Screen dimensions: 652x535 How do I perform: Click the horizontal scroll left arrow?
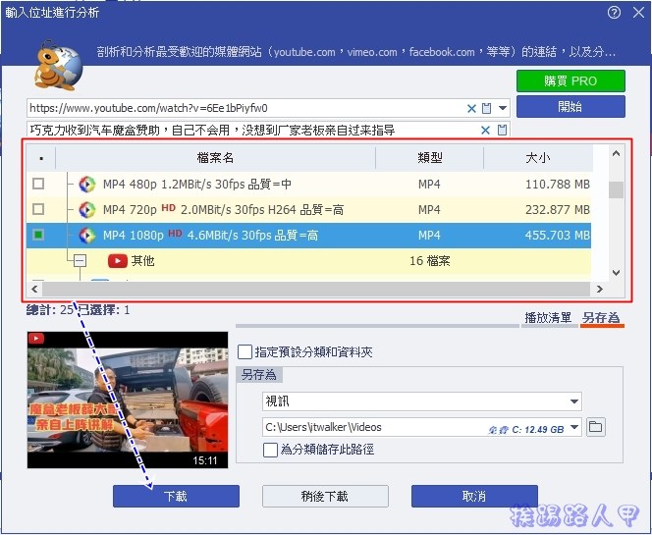point(34,289)
